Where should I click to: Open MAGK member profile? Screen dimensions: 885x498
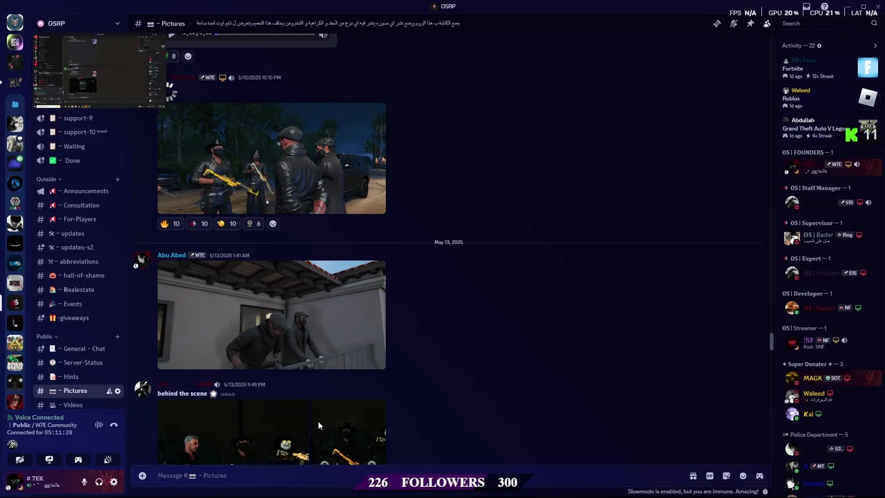click(830, 378)
